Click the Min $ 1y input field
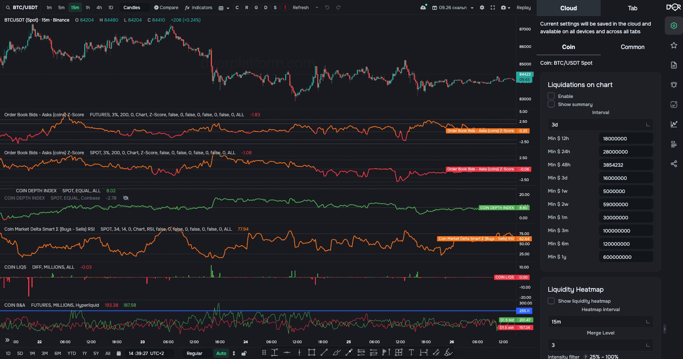The height and width of the screenshot is (359, 683). tap(626, 257)
